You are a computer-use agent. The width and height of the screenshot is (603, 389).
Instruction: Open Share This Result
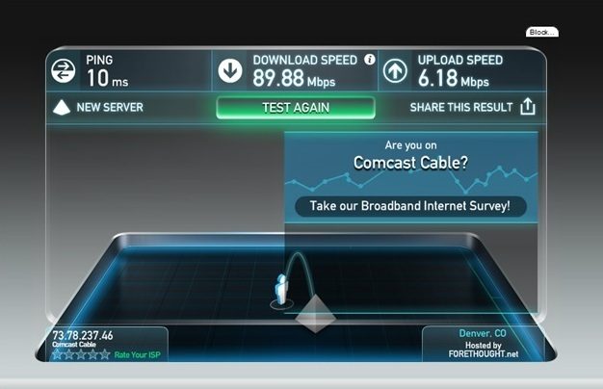461,107
